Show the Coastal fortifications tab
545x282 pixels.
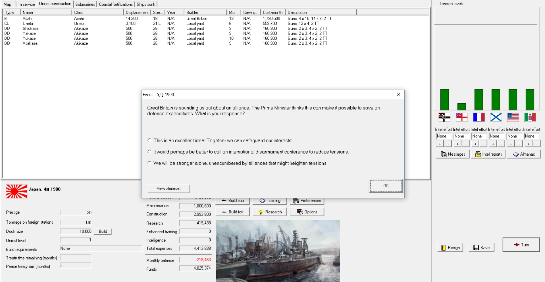pos(116,4)
